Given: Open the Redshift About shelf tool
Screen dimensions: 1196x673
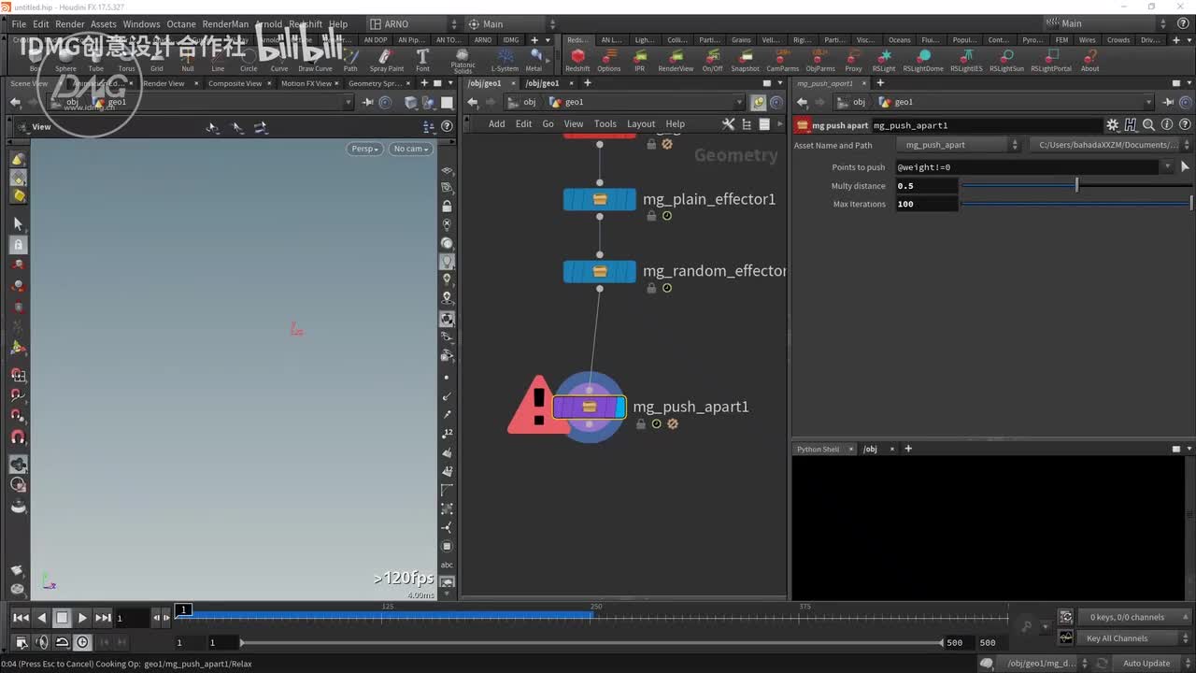Looking at the screenshot, I should pos(1089,61).
